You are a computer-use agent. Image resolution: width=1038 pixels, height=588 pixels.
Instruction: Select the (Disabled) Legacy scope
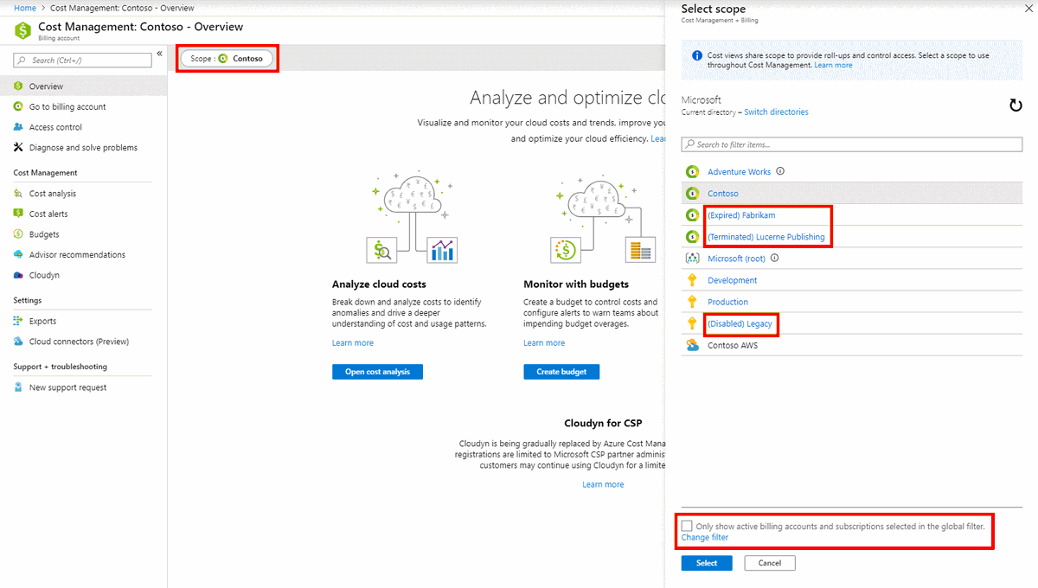(x=740, y=323)
